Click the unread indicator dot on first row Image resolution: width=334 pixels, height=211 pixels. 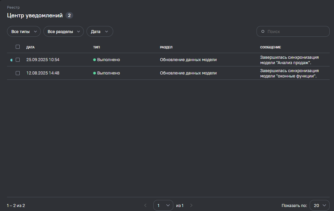(11, 60)
